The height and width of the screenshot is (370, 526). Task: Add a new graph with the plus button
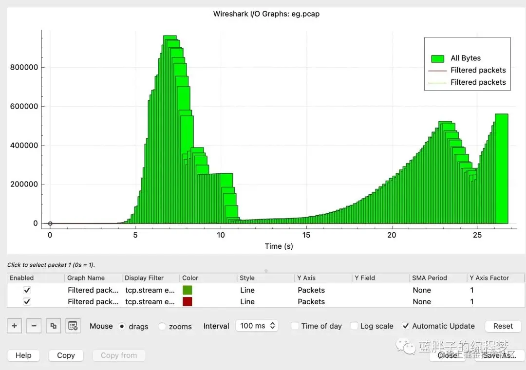(15, 326)
